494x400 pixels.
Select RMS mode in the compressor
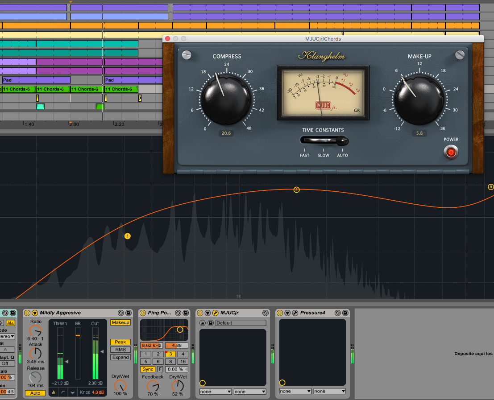[120, 349]
